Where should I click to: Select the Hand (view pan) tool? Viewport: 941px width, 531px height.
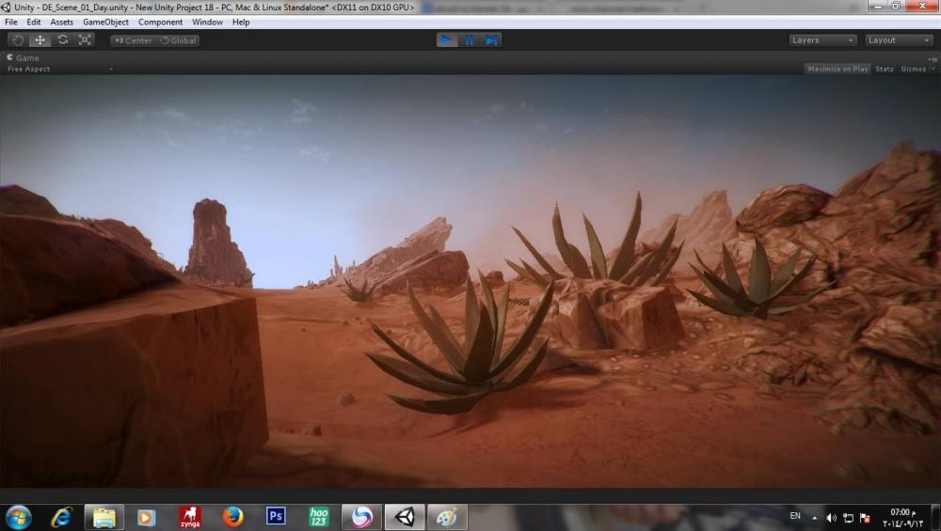pyautogui.click(x=17, y=40)
